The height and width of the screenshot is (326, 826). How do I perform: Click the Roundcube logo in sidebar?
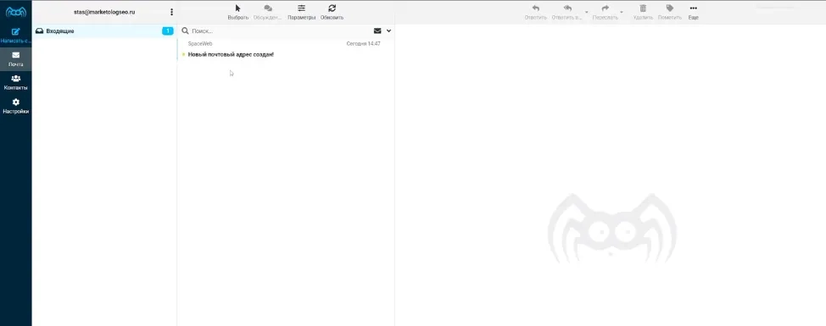(16, 11)
